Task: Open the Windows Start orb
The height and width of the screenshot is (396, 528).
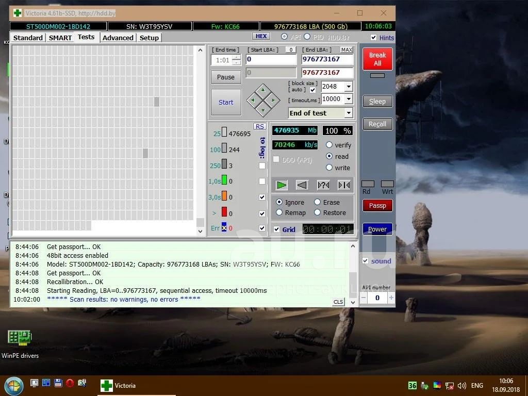Action: pyautogui.click(x=13, y=386)
